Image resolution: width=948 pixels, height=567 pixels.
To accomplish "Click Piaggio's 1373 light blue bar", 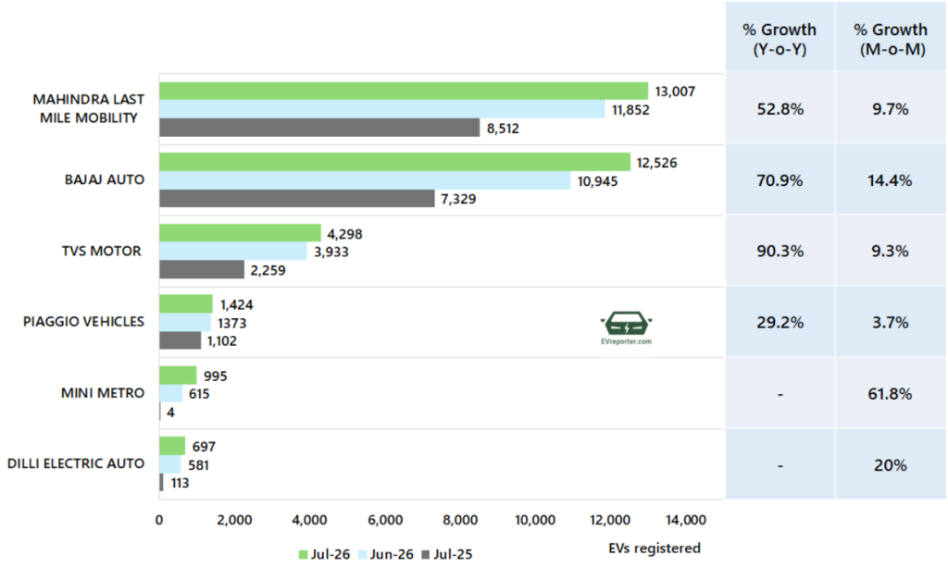I will [185, 323].
